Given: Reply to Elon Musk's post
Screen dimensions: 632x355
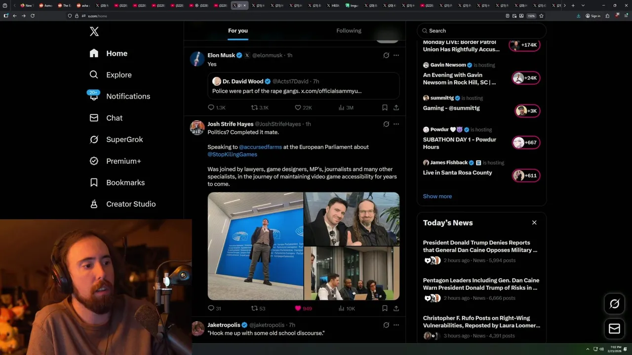Looking at the screenshot, I should click(216, 107).
